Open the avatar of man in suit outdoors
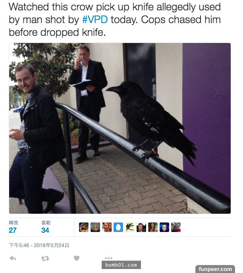Viewport: 243px width, 273px height. tap(141, 227)
